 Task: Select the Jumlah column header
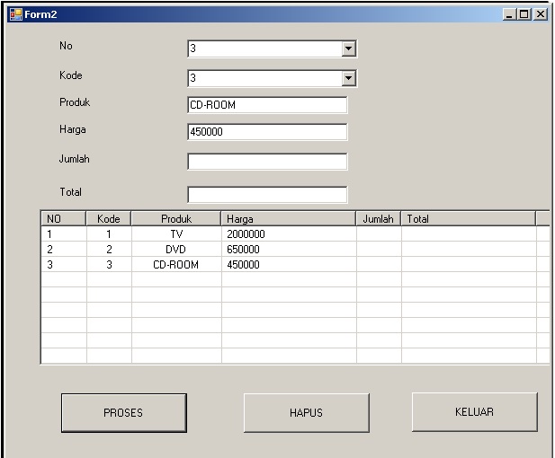pos(379,218)
